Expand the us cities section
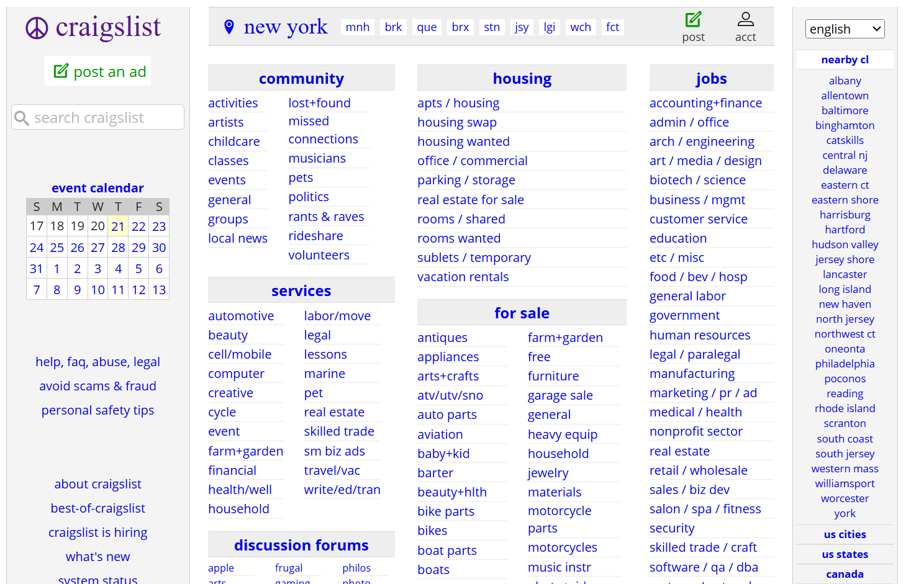 tap(845, 534)
